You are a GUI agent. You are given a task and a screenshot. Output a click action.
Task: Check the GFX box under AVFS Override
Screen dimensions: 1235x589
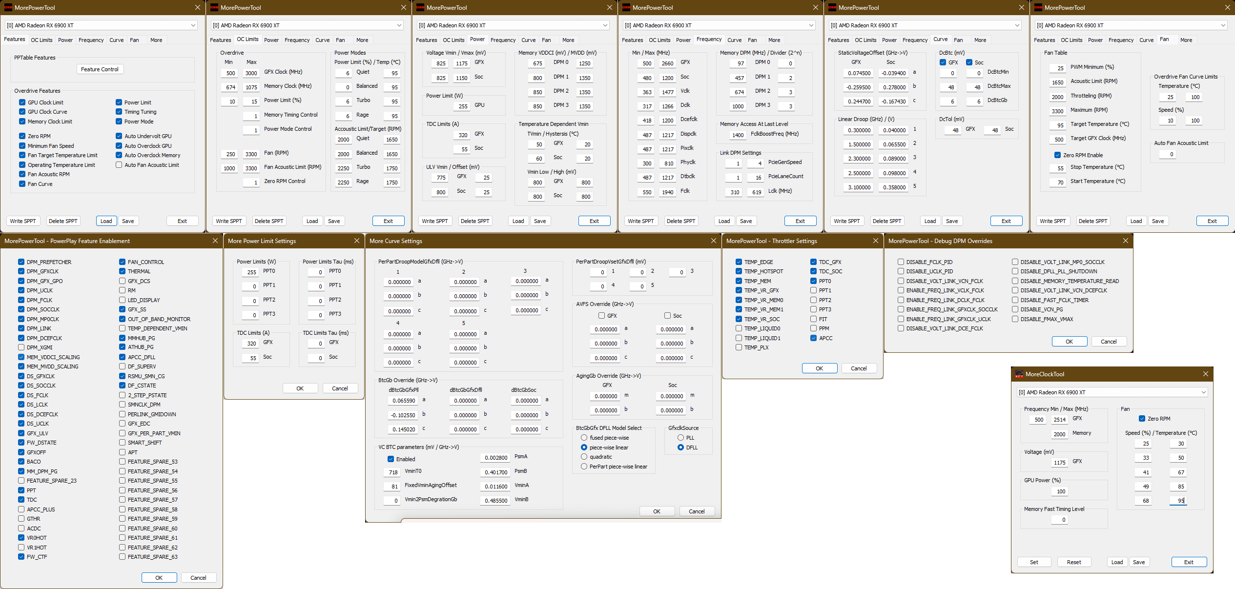coord(601,316)
